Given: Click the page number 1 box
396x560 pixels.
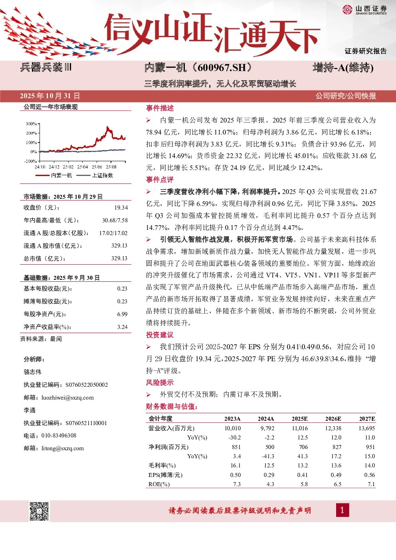Looking at the screenshot, I should (x=342, y=510).
